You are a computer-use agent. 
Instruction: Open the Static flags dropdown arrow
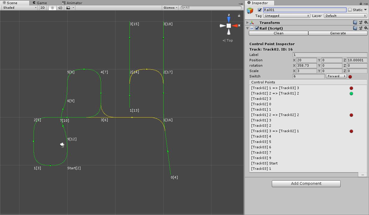(365, 10)
